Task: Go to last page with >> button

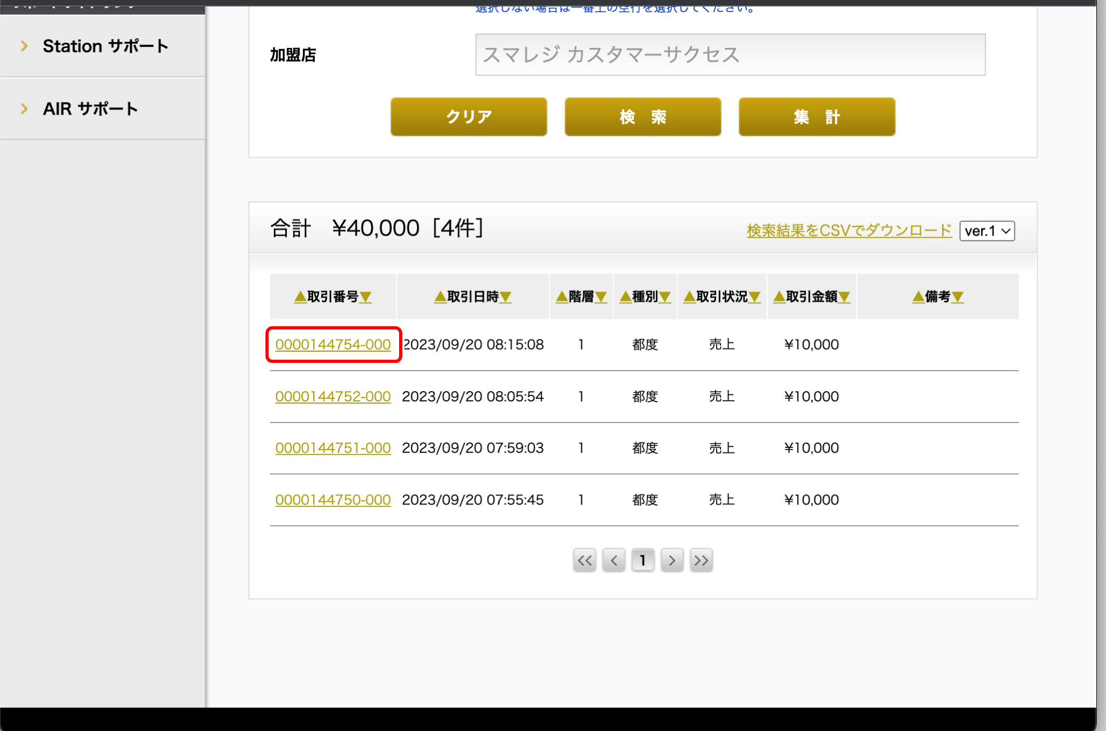Action: click(x=701, y=560)
